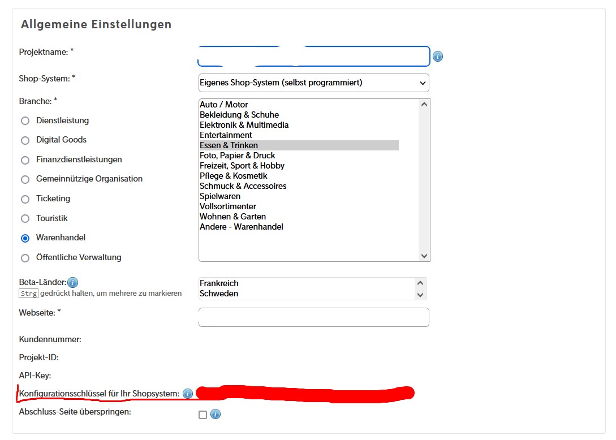
Task: Select the Digital Goods radio button
Action: [x=25, y=140]
